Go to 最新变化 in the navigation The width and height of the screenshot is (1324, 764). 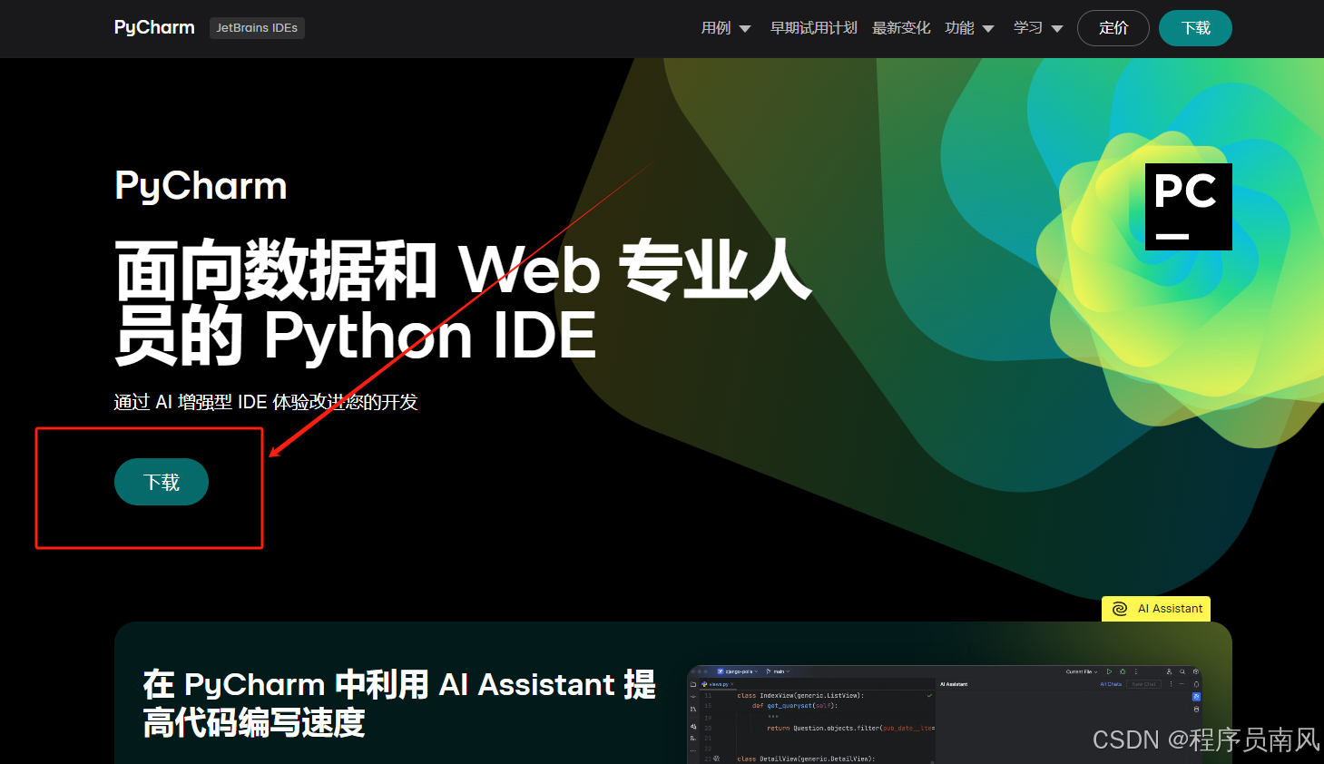click(901, 28)
